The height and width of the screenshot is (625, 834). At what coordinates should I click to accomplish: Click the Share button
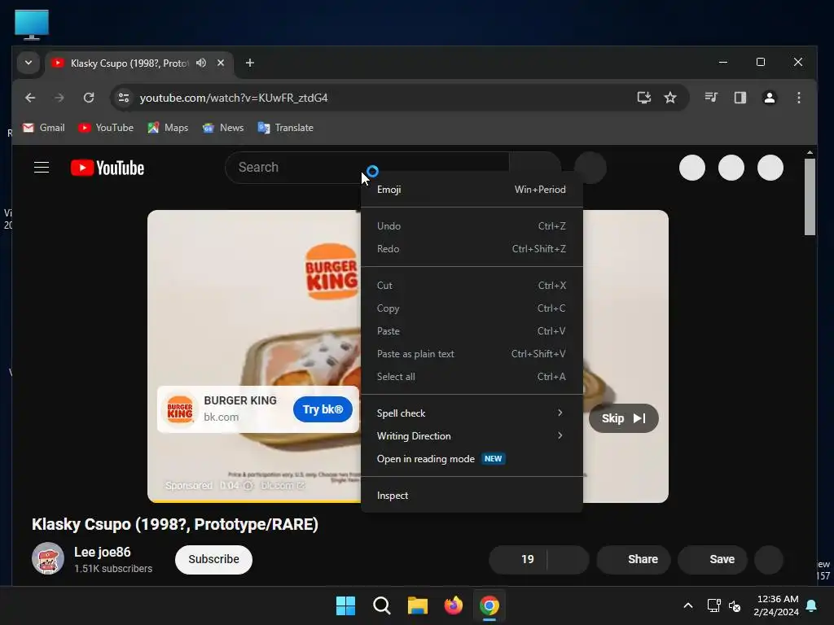[634, 560]
